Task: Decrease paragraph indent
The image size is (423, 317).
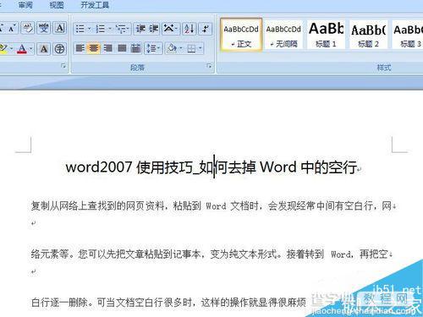Action: click(140, 29)
